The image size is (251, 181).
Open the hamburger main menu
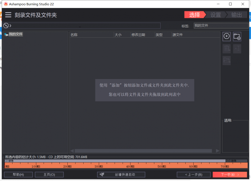pos(8,15)
